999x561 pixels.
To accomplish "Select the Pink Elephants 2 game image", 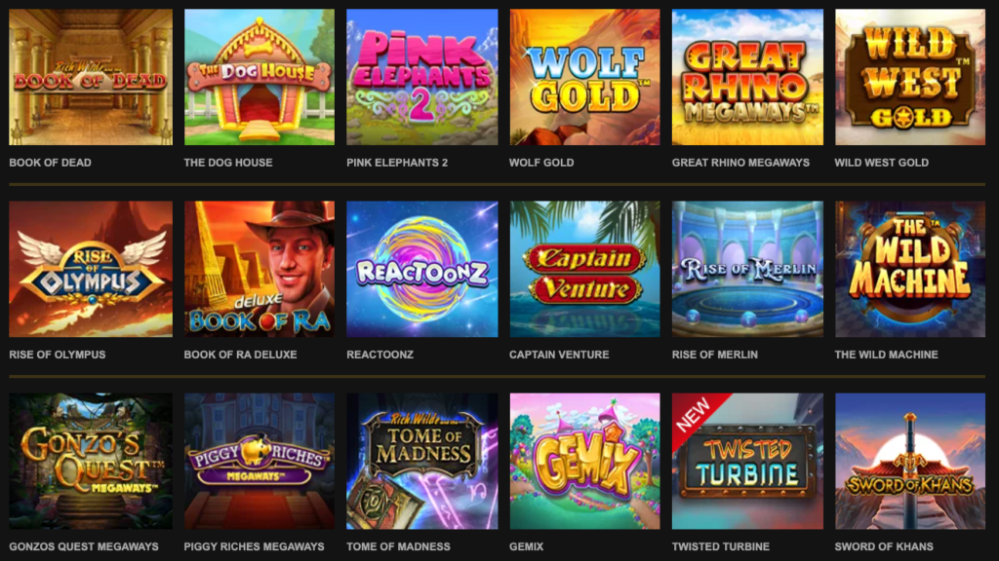I will pos(421,77).
